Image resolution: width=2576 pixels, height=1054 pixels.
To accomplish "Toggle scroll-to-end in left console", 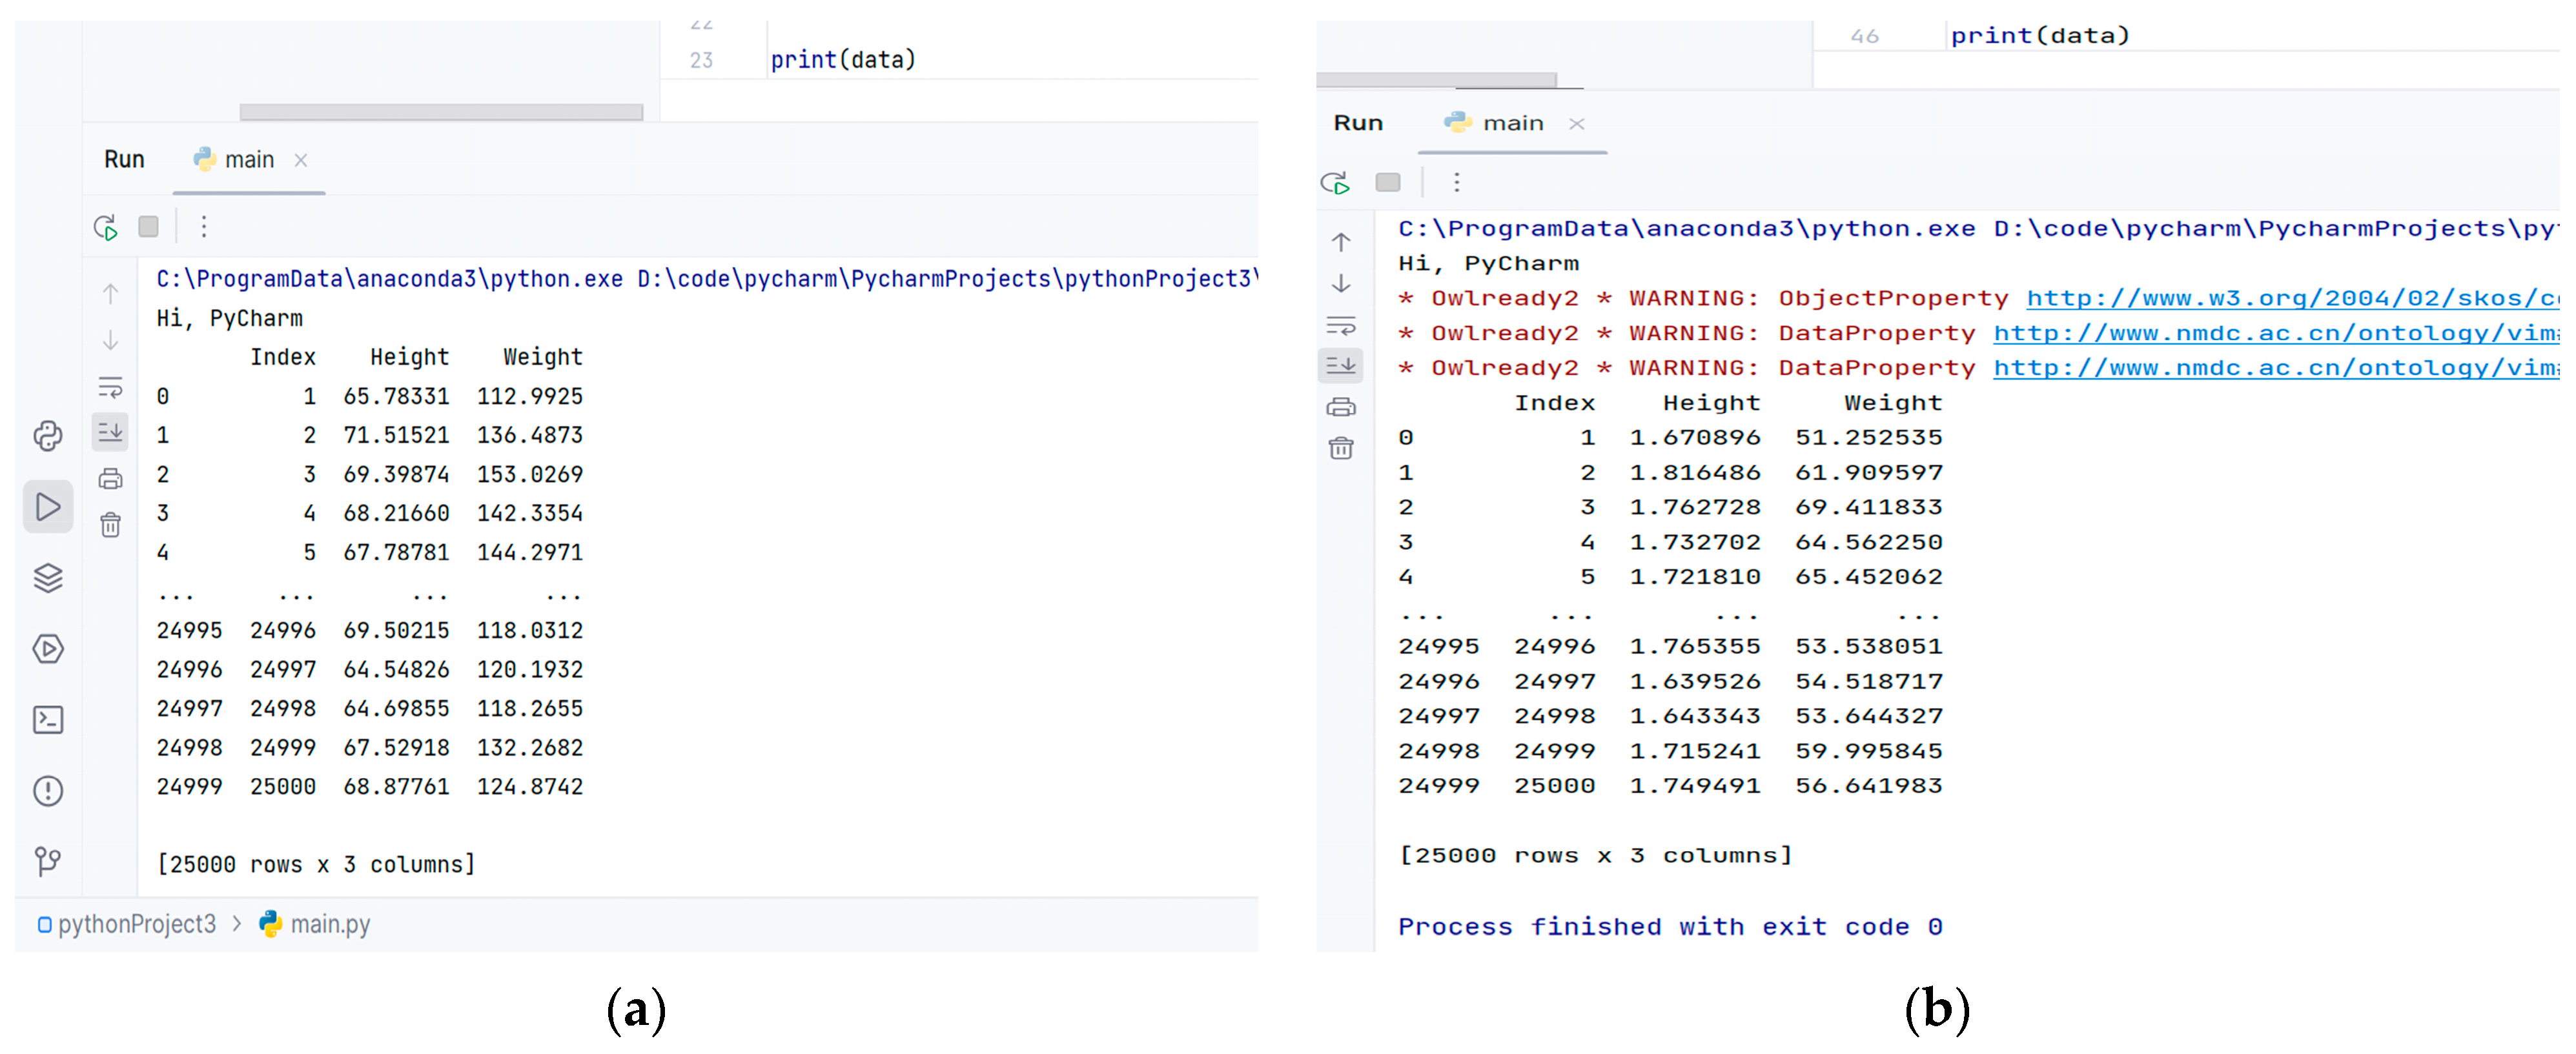I will tap(111, 433).
